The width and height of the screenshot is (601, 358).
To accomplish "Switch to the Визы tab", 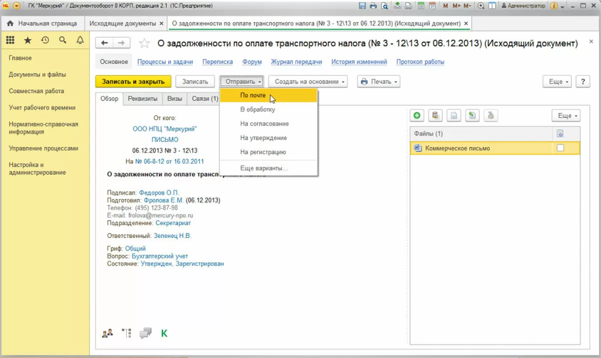I will click(x=174, y=99).
